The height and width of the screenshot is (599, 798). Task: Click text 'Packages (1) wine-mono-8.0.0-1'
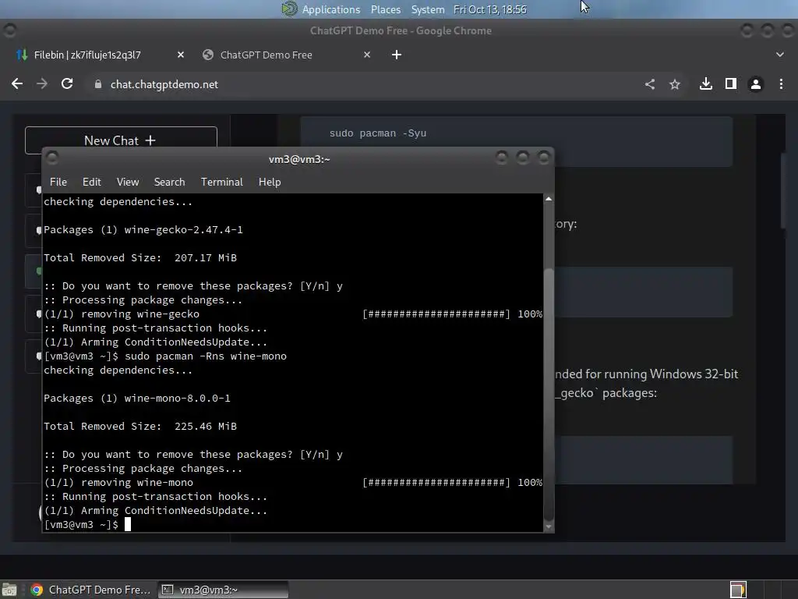pyautogui.click(x=137, y=399)
